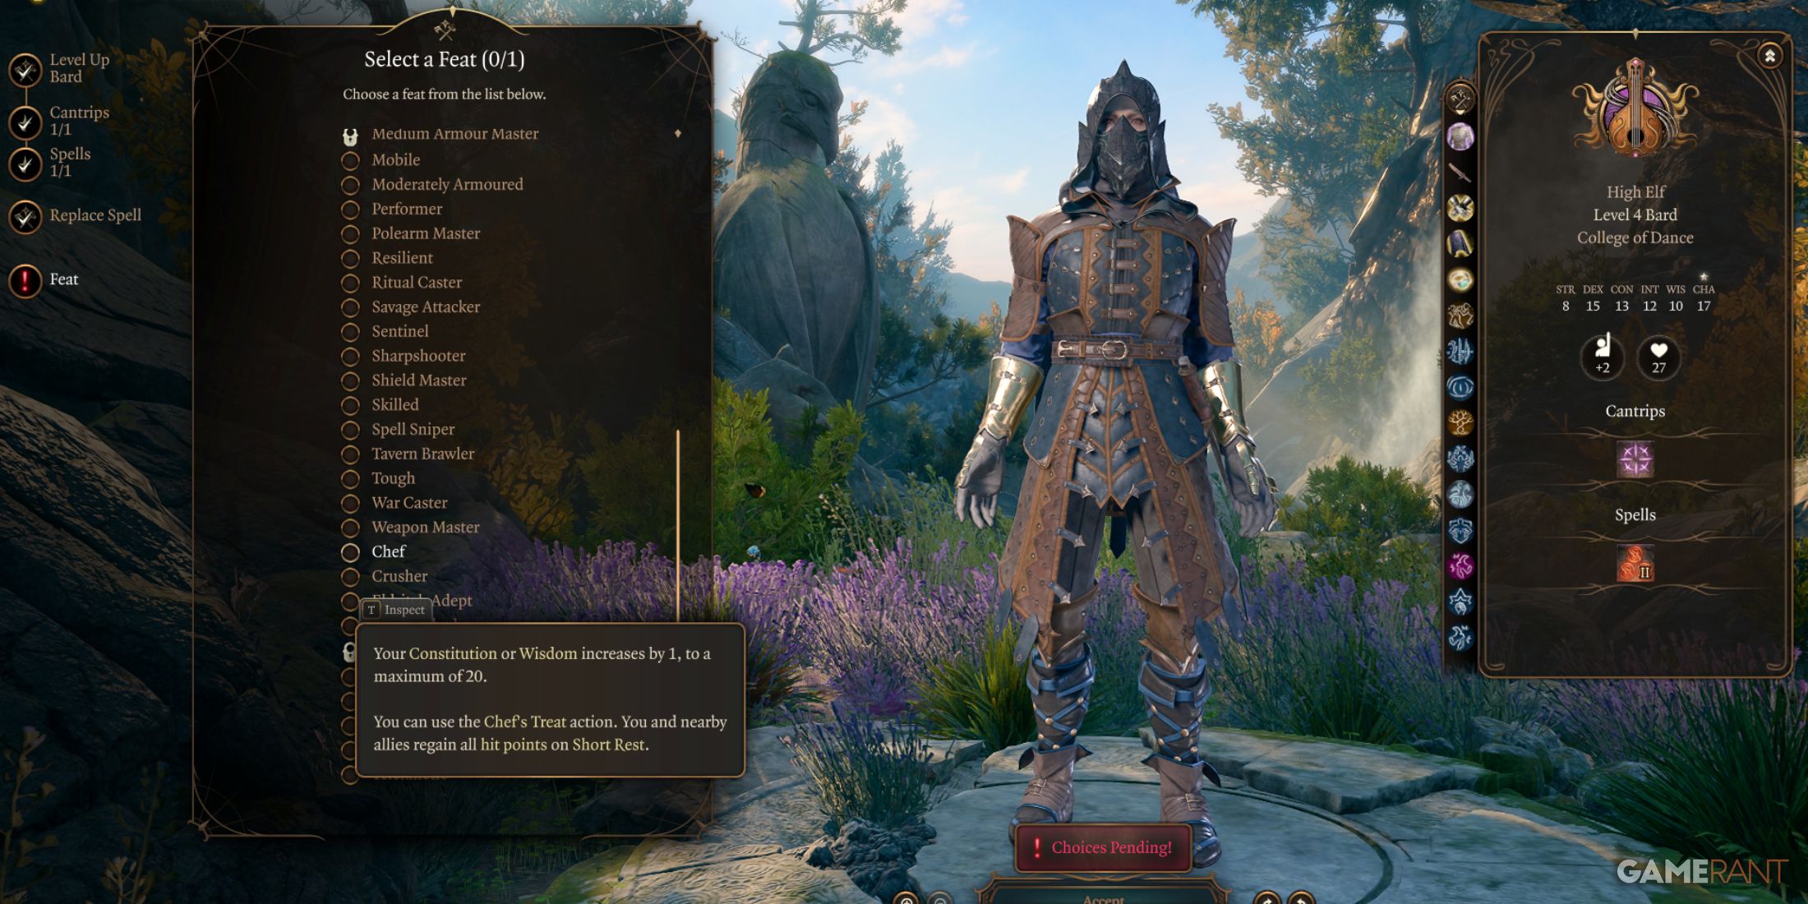The image size is (1808, 904).
Task: Select the Chef feat radio button
Action: click(352, 551)
